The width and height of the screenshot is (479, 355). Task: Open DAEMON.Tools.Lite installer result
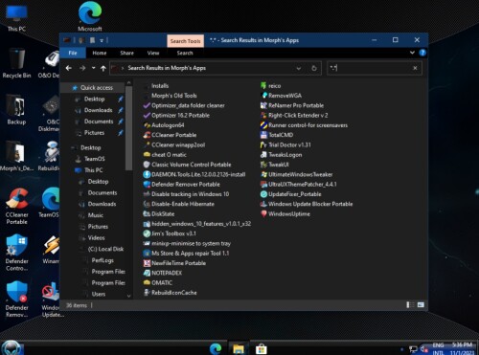click(194, 174)
